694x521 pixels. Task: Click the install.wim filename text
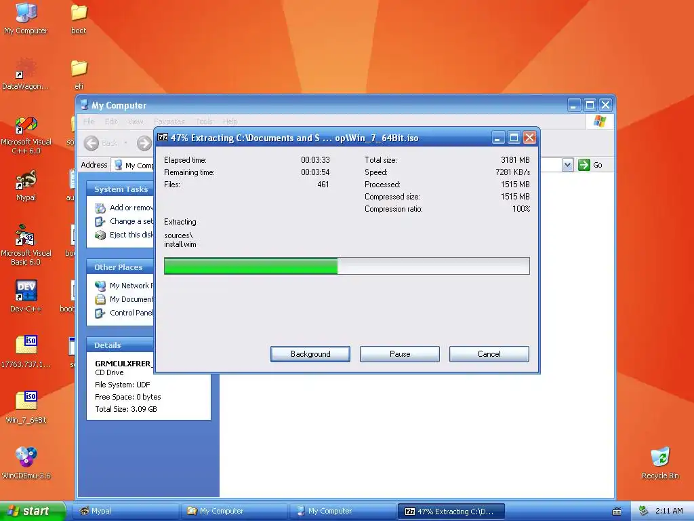pos(180,244)
